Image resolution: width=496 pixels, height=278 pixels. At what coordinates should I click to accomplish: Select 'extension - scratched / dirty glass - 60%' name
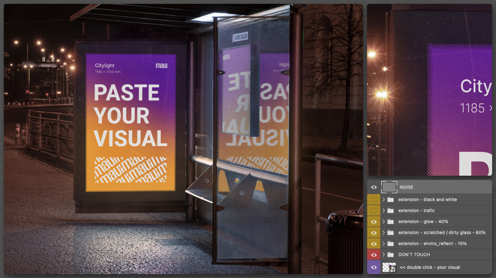point(442,233)
